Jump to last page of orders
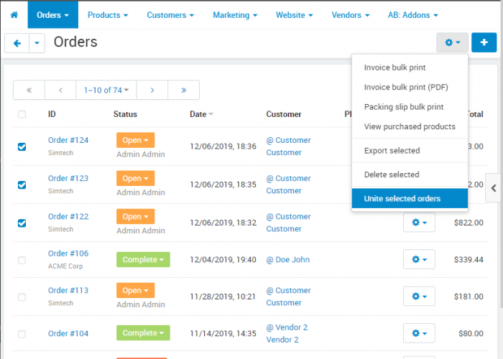The width and height of the screenshot is (503, 359). pos(183,90)
